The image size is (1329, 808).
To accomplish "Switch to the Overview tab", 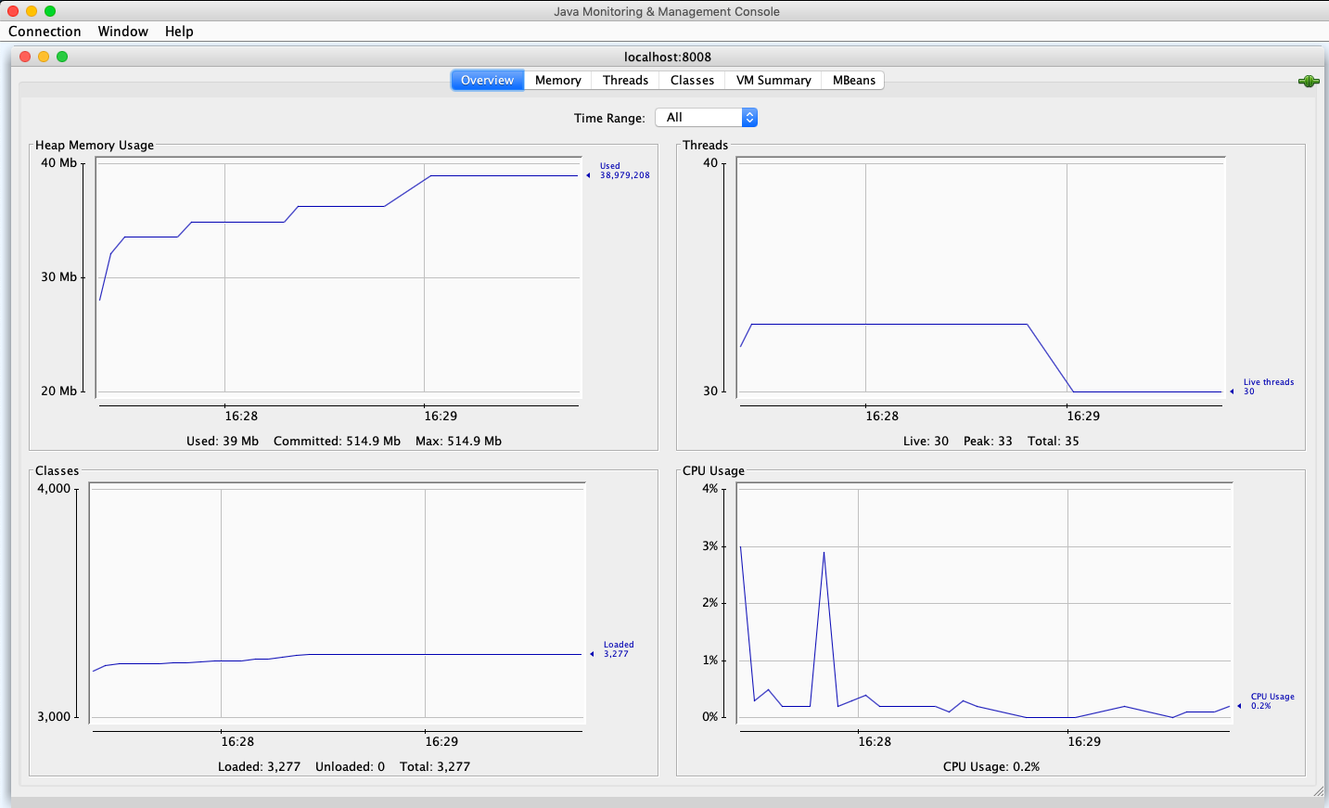I will click(487, 81).
